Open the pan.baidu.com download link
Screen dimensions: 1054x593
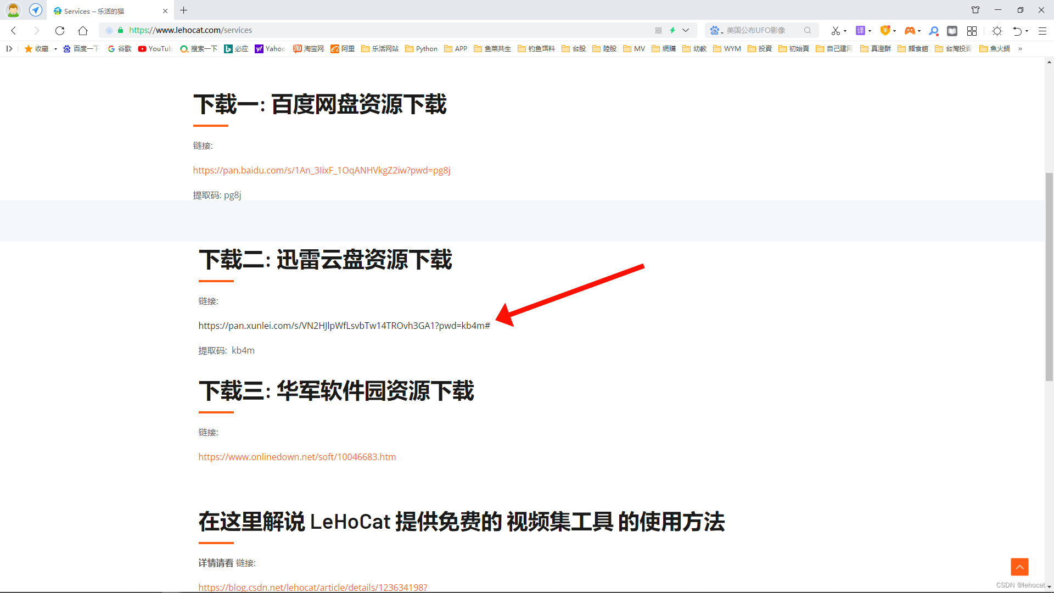pos(321,170)
